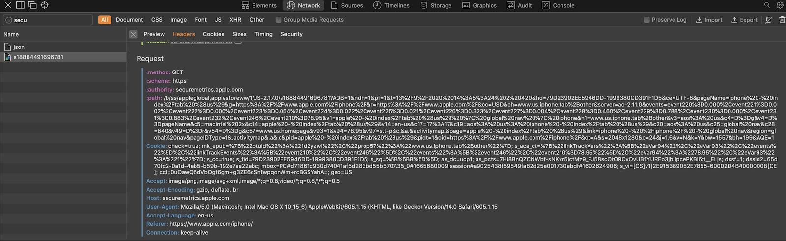The image size is (786, 241).
Task: Click the Export button
Action: coord(744,20)
